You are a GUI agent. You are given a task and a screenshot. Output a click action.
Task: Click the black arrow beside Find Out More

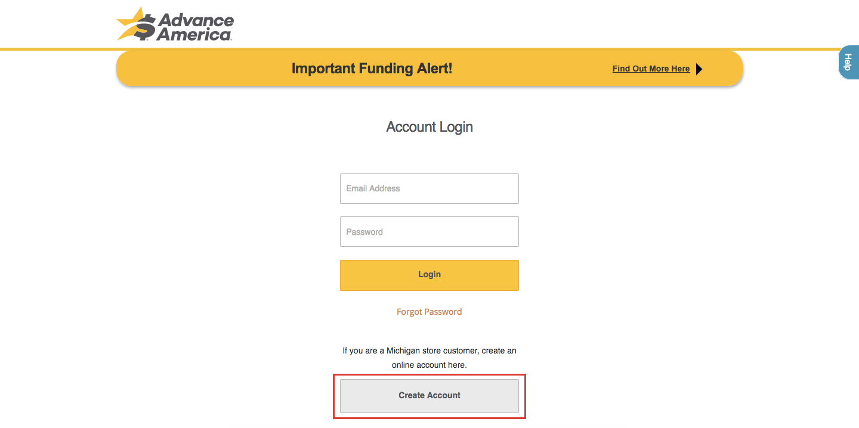tap(699, 69)
